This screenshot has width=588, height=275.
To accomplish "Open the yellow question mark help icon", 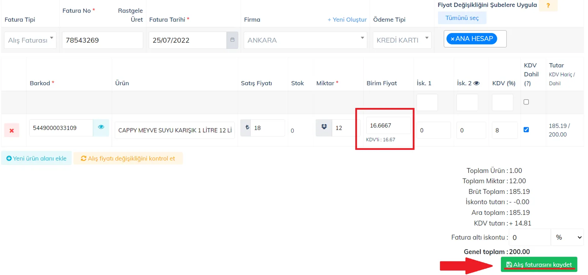I will tap(548, 6).
